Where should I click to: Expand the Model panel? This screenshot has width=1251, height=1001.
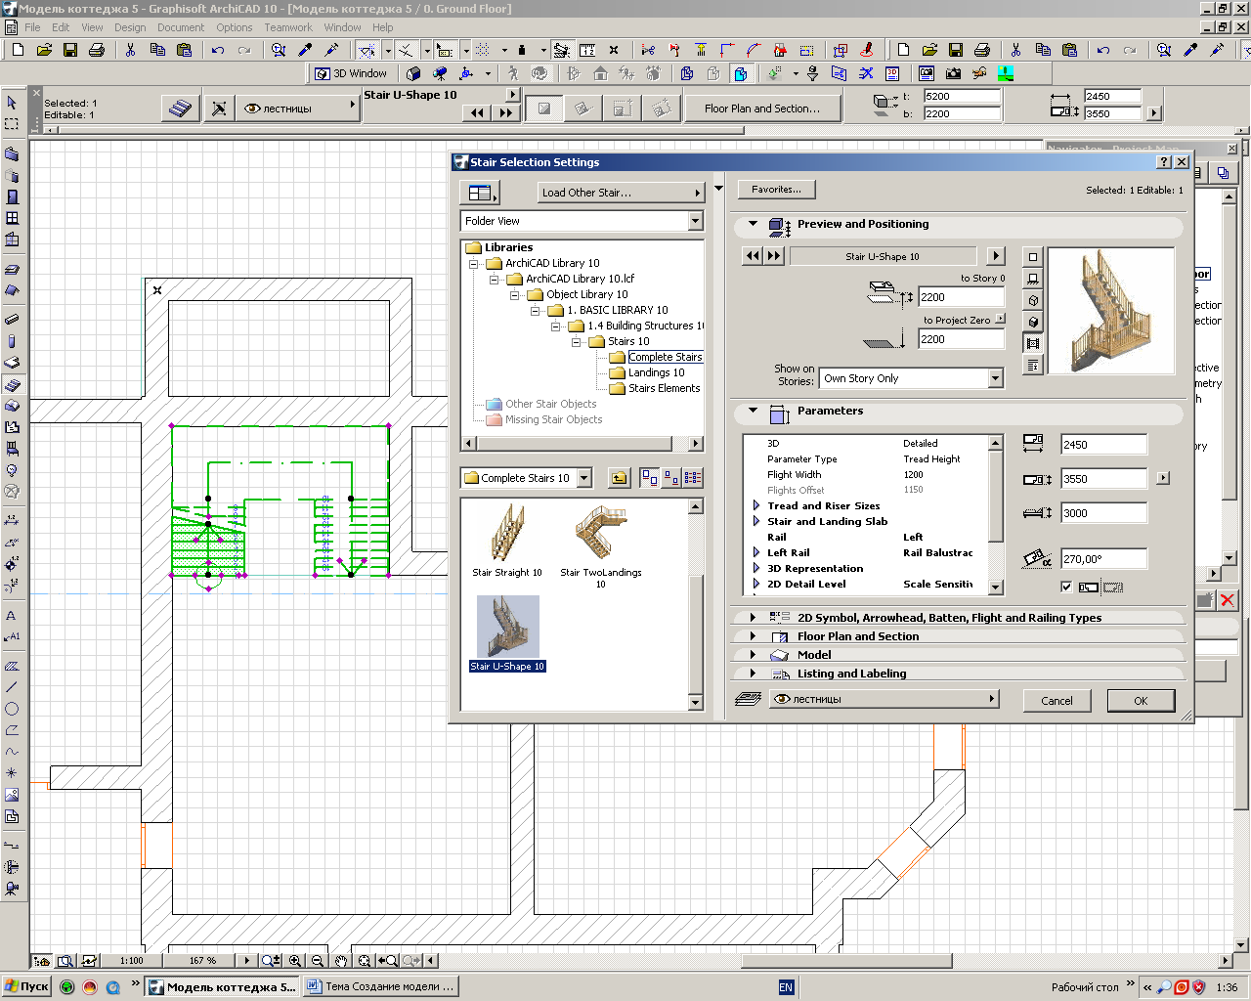tap(753, 655)
